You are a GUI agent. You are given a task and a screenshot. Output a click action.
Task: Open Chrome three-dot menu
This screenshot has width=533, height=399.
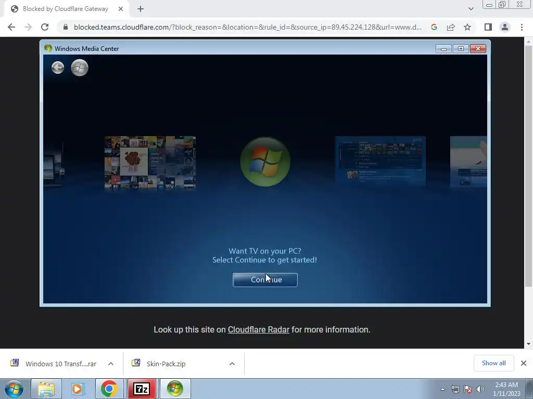522,27
